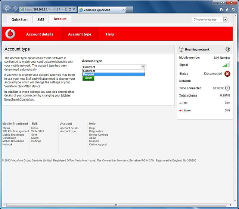The width and height of the screenshot is (239, 209).
Task: Open footer Status link
Action: click(6, 128)
